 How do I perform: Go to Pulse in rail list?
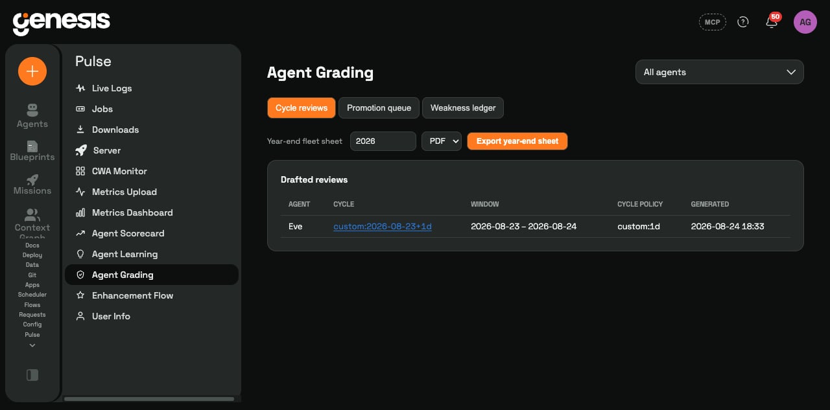(32, 335)
